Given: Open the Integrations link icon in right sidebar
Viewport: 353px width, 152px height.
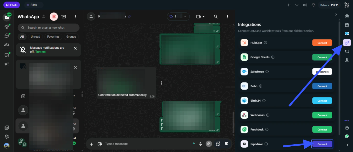Looking at the screenshot, I should (x=347, y=42).
